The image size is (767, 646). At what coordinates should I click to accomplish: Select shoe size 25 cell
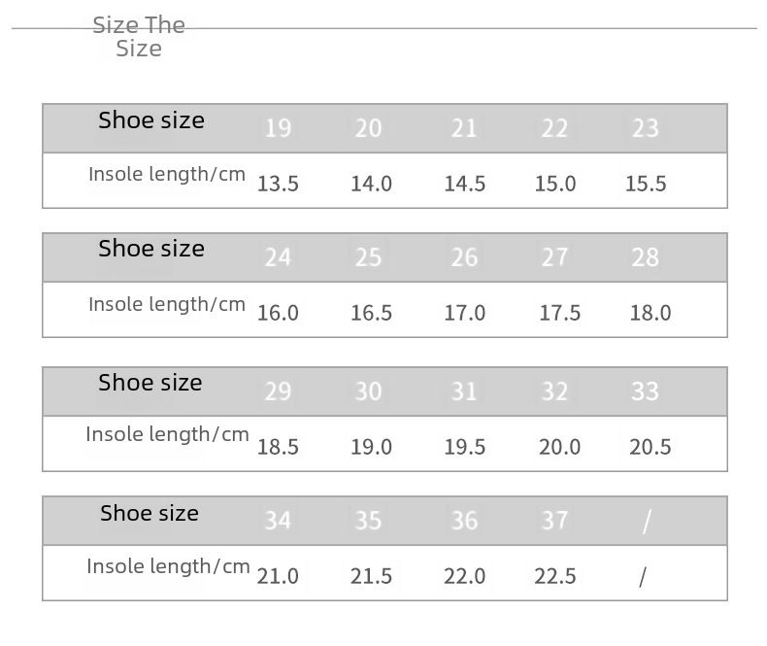[368, 257]
